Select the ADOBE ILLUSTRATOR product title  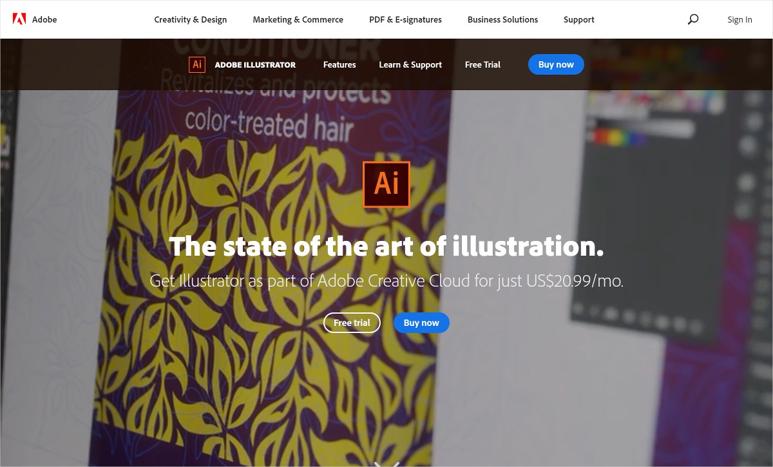click(x=255, y=64)
